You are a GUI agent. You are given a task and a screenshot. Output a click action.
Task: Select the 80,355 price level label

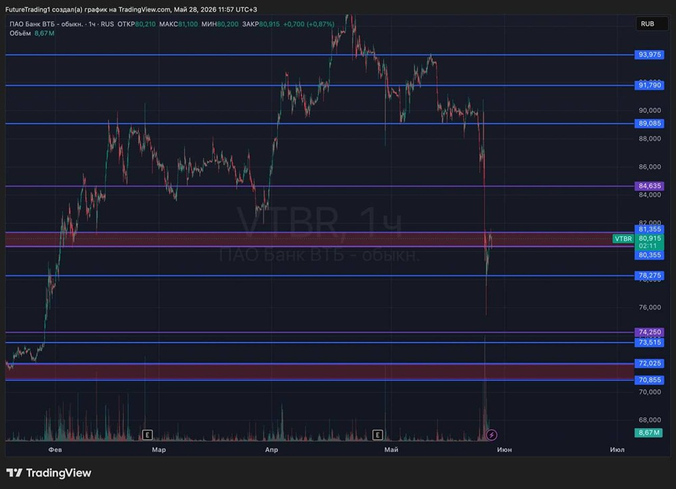coord(649,255)
